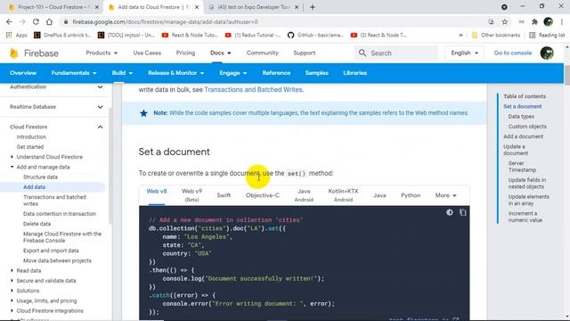The height and width of the screenshot is (321, 570).
Task: Expand the Authentication section chevron
Action: coord(100,87)
